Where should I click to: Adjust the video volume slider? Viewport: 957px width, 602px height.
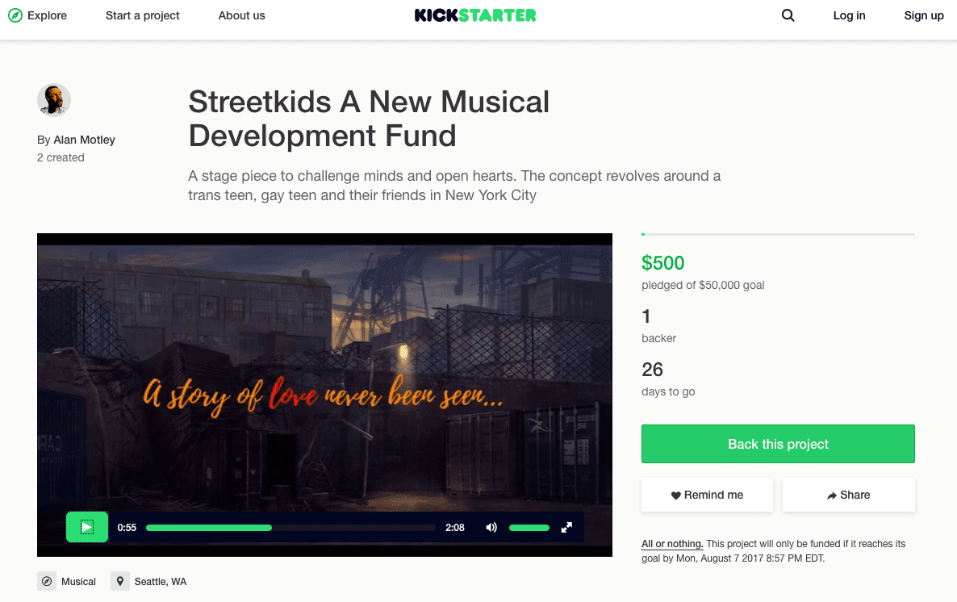point(529,528)
